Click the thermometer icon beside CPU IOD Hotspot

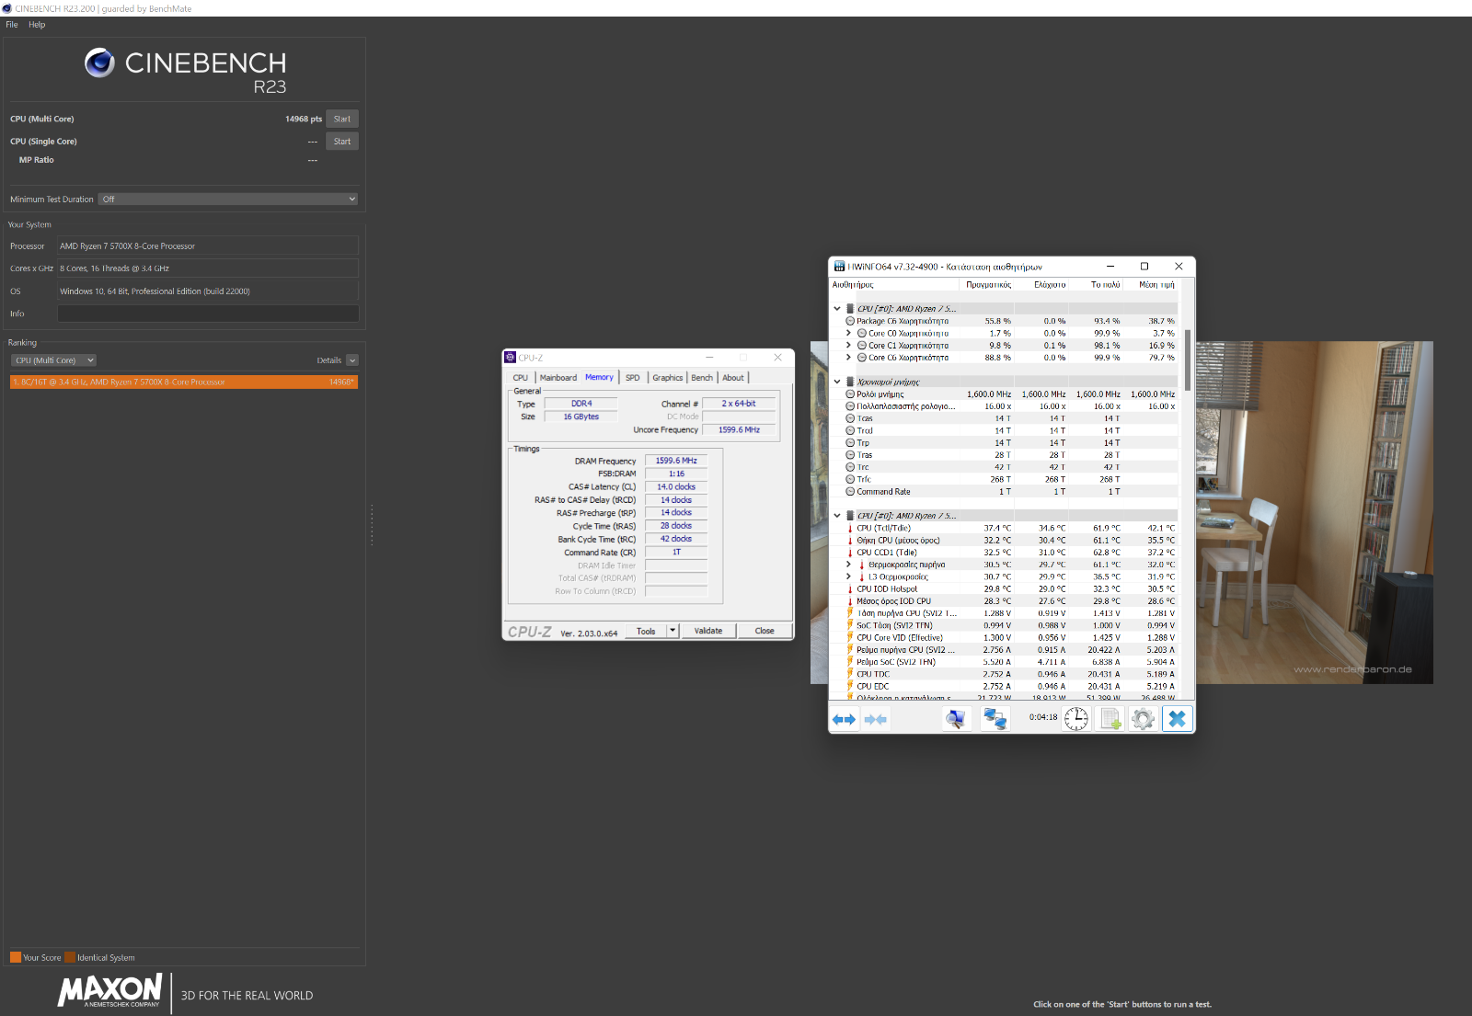click(x=850, y=589)
